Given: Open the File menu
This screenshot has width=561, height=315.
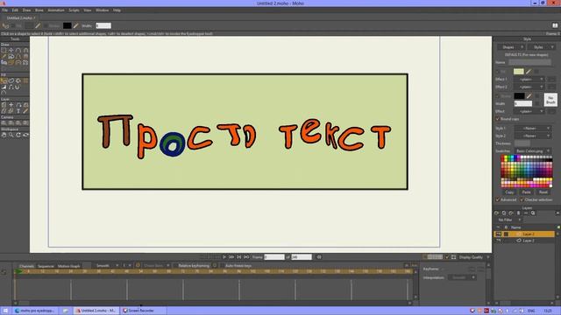Looking at the screenshot, I should coord(4,10).
